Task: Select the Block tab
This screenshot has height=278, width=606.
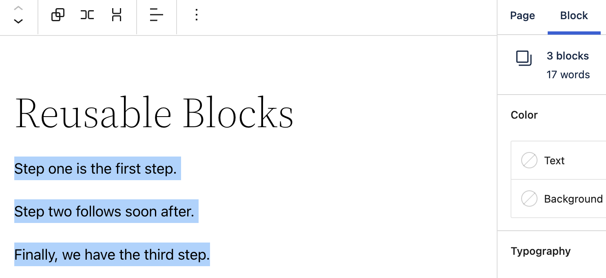Action: [x=574, y=16]
